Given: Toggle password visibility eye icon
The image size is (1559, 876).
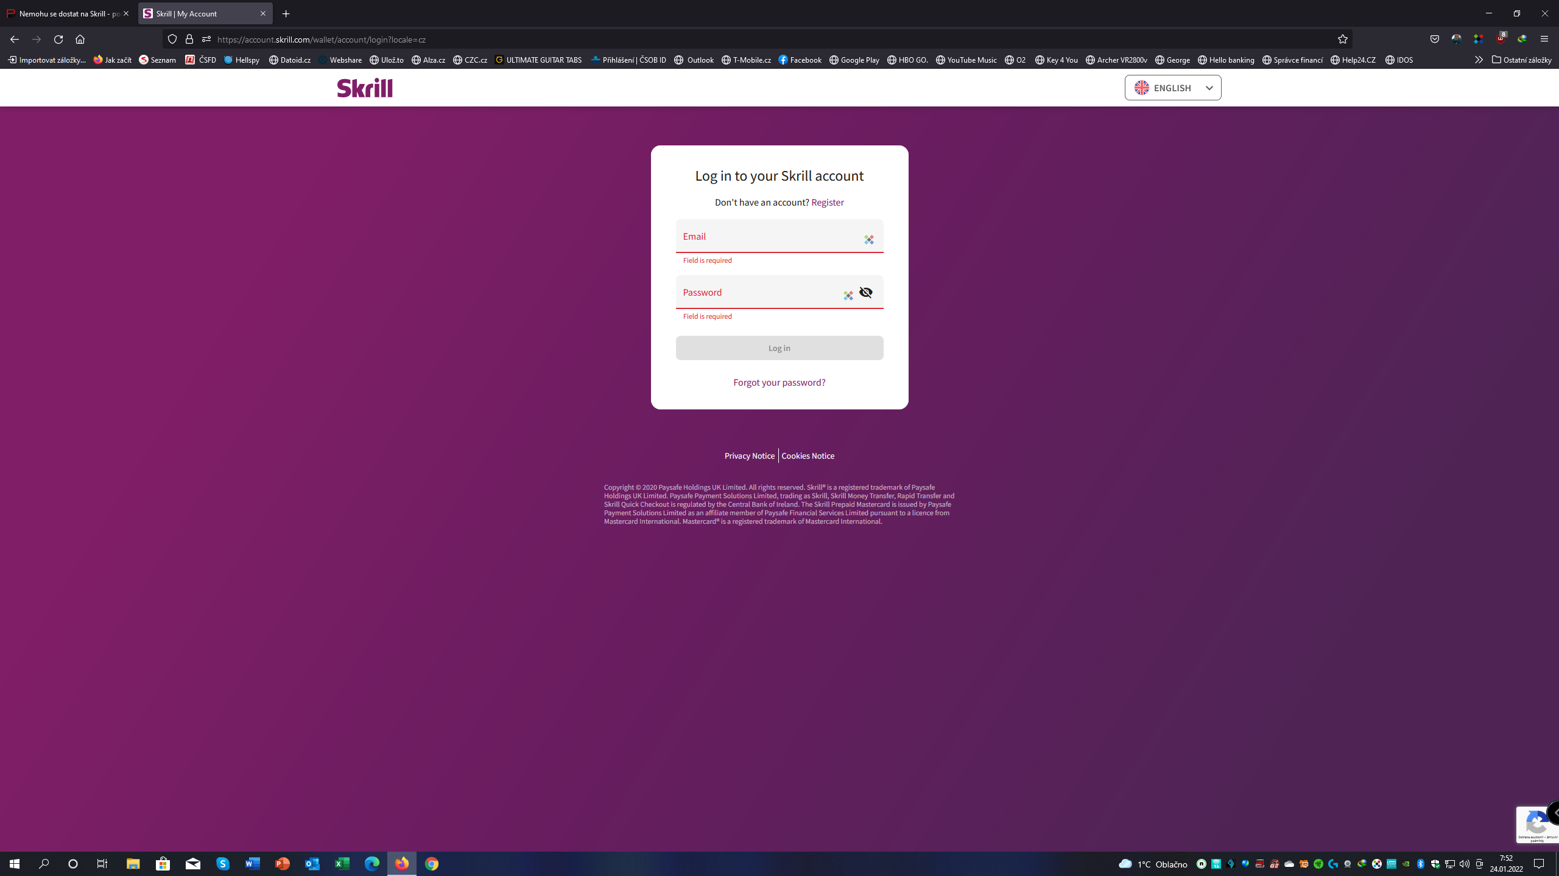Looking at the screenshot, I should tap(865, 293).
